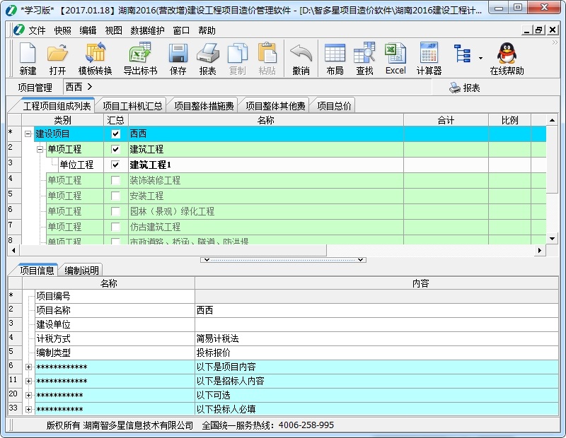566x438 pixels.
Task: Save the project using the 保存 icon
Action: pos(178,54)
